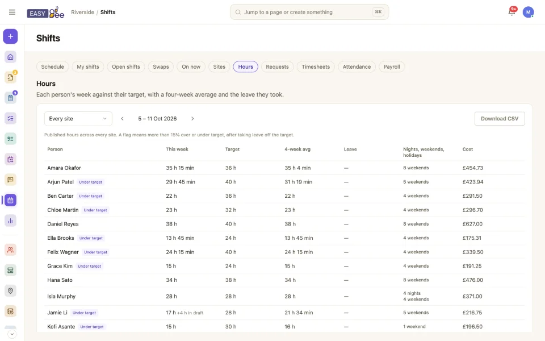Open the orange database icon in sidebar

pos(10,311)
